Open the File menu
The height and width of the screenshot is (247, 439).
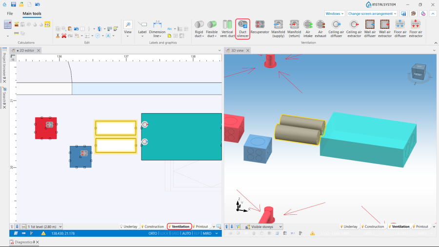point(10,14)
